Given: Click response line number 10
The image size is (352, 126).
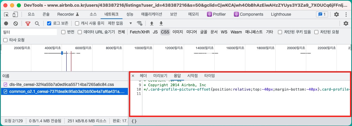Looking at the screenshot, I should (x=139, y=90).
